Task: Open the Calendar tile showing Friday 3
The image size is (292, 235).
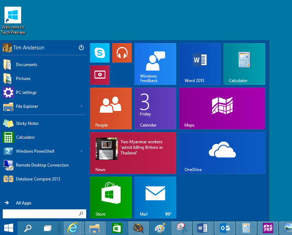Action: tap(155, 108)
